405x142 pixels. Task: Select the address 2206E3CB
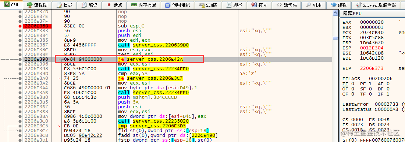[x=36, y=135]
